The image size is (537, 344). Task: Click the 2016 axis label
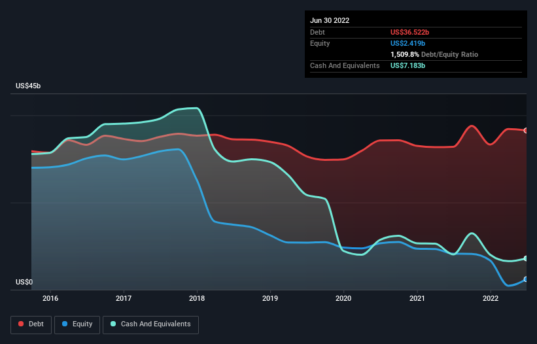click(x=50, y=298)
